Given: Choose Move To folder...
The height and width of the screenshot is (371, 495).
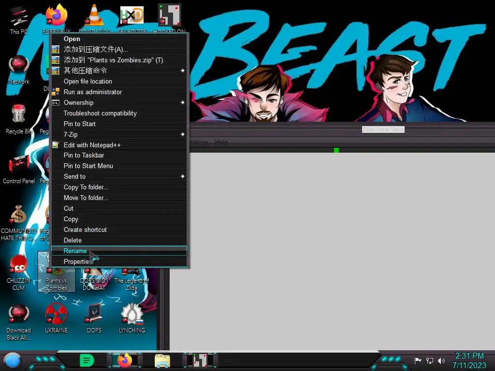Looking at the screenshot, I should 119,198.
